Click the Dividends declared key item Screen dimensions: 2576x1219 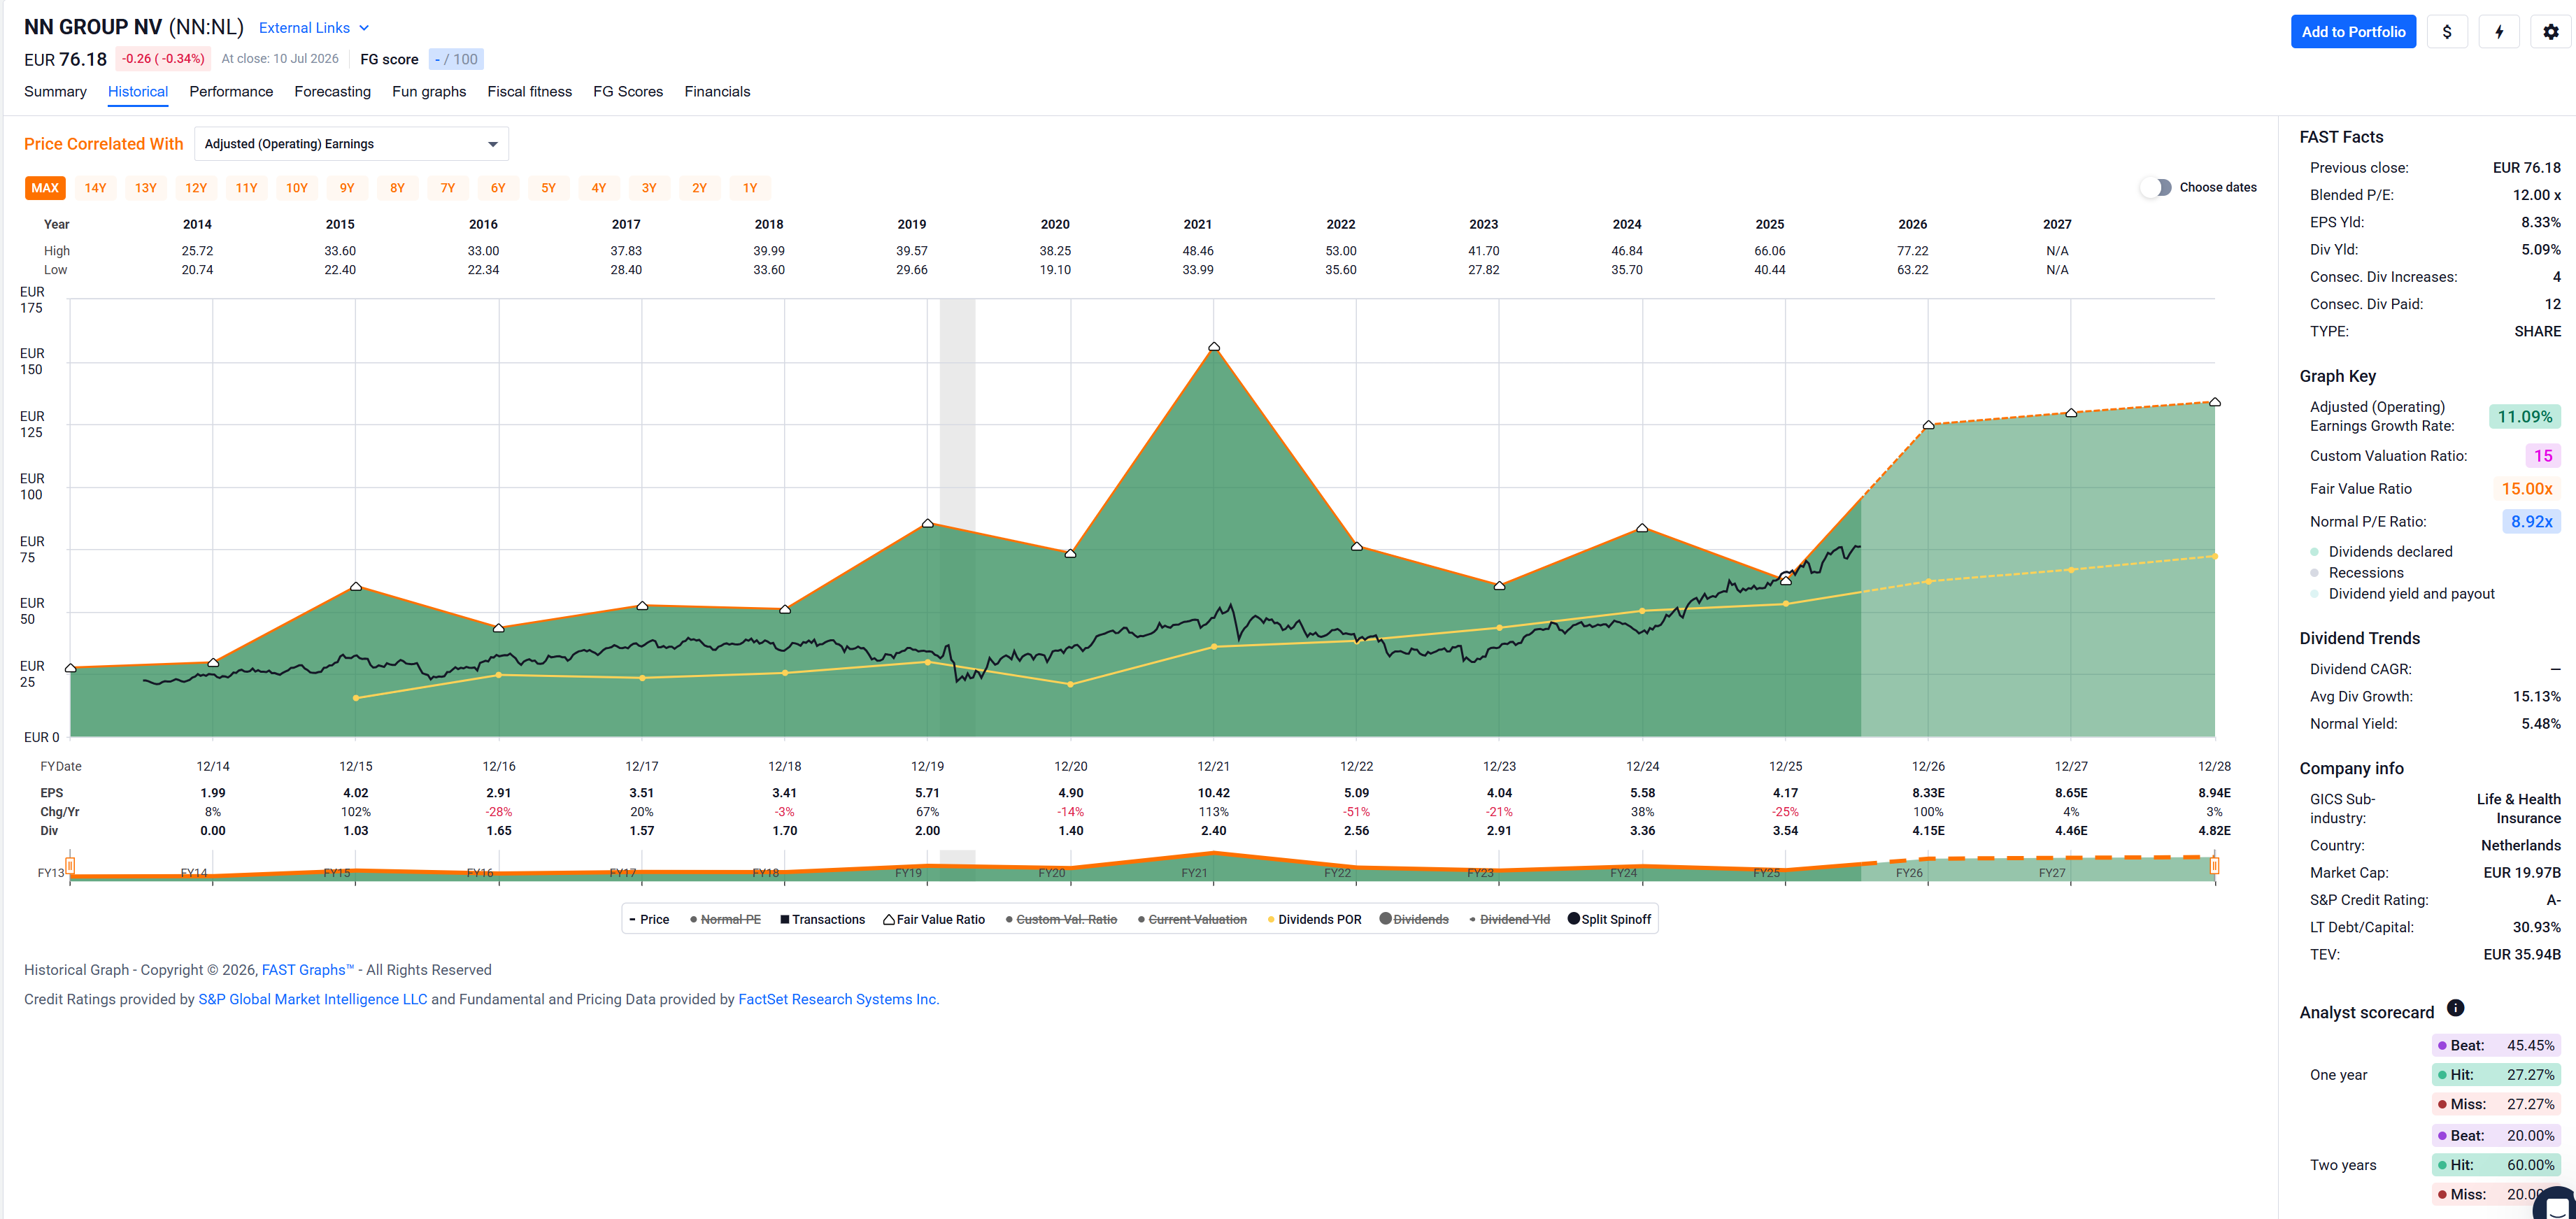click(x=2381, y=552)
